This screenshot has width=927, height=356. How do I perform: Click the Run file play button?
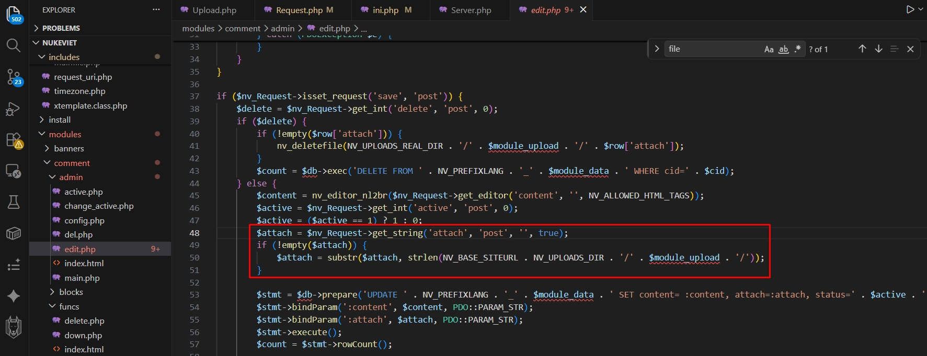pos(910,9)
